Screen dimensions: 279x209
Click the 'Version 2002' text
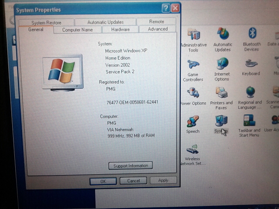point(118,65)
